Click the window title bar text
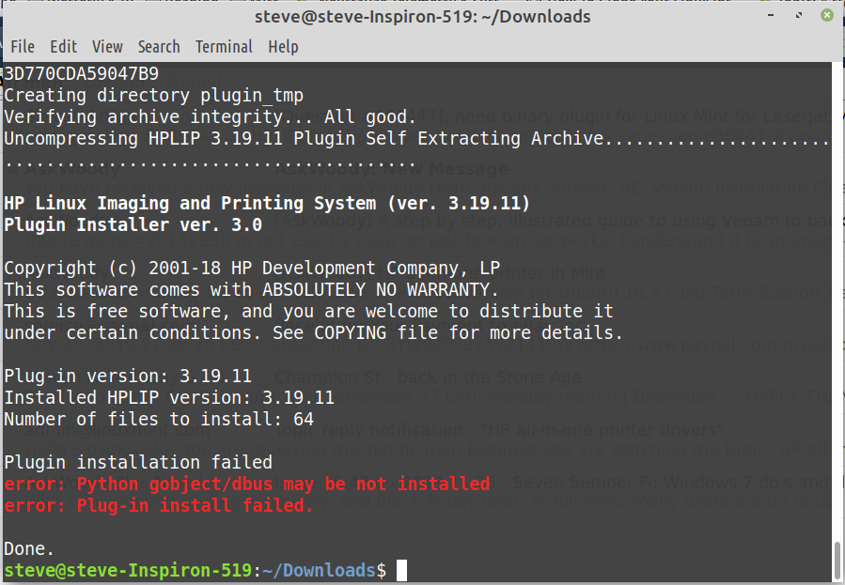 (422, 17)
